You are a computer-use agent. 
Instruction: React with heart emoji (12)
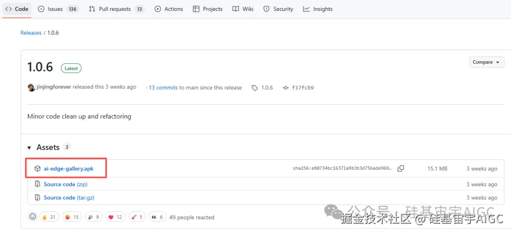[115, 217]
